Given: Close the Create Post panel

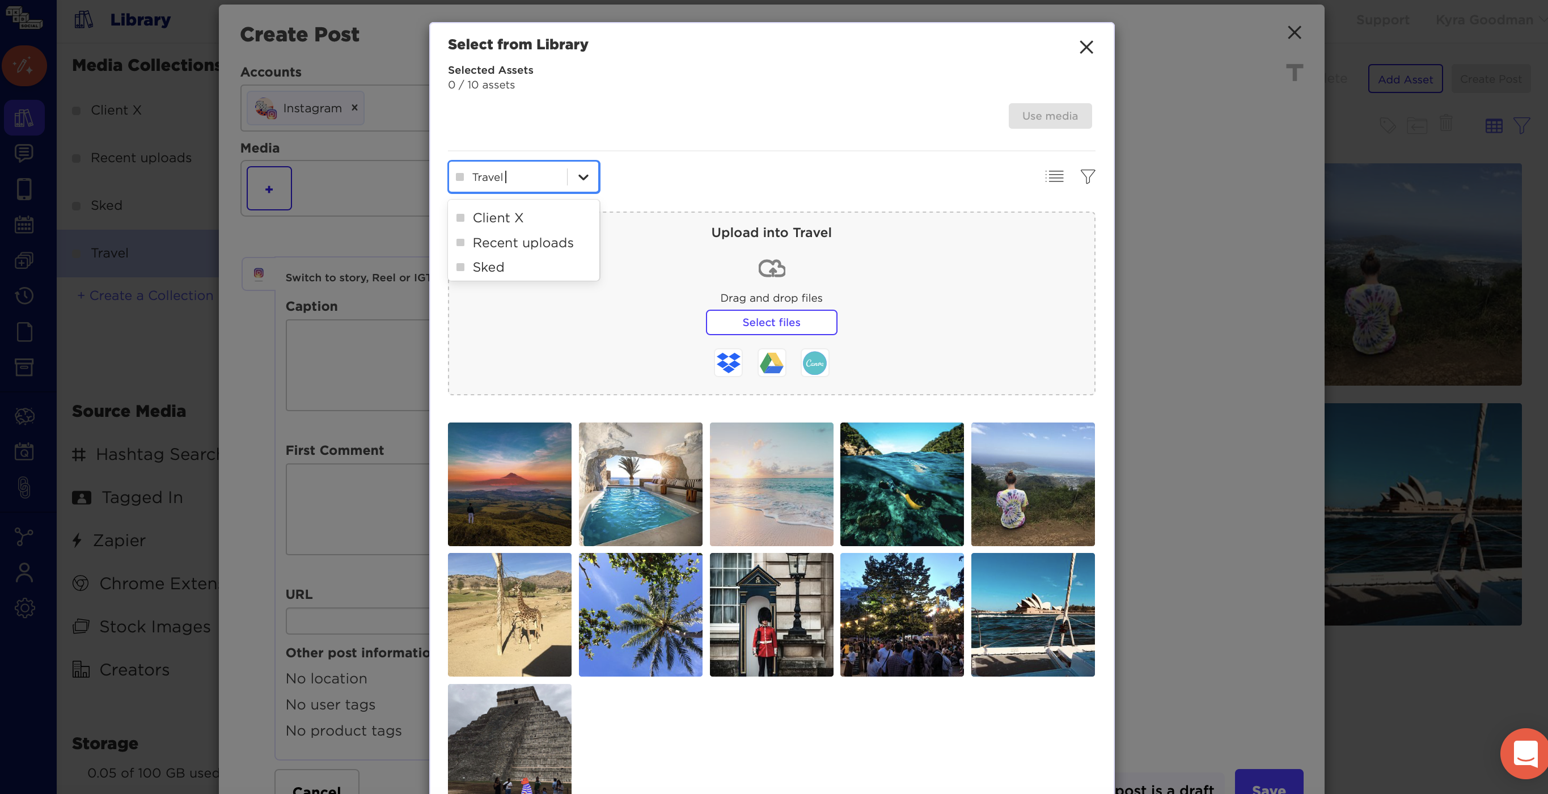Looking at the screenshot, I should 1294,32.
